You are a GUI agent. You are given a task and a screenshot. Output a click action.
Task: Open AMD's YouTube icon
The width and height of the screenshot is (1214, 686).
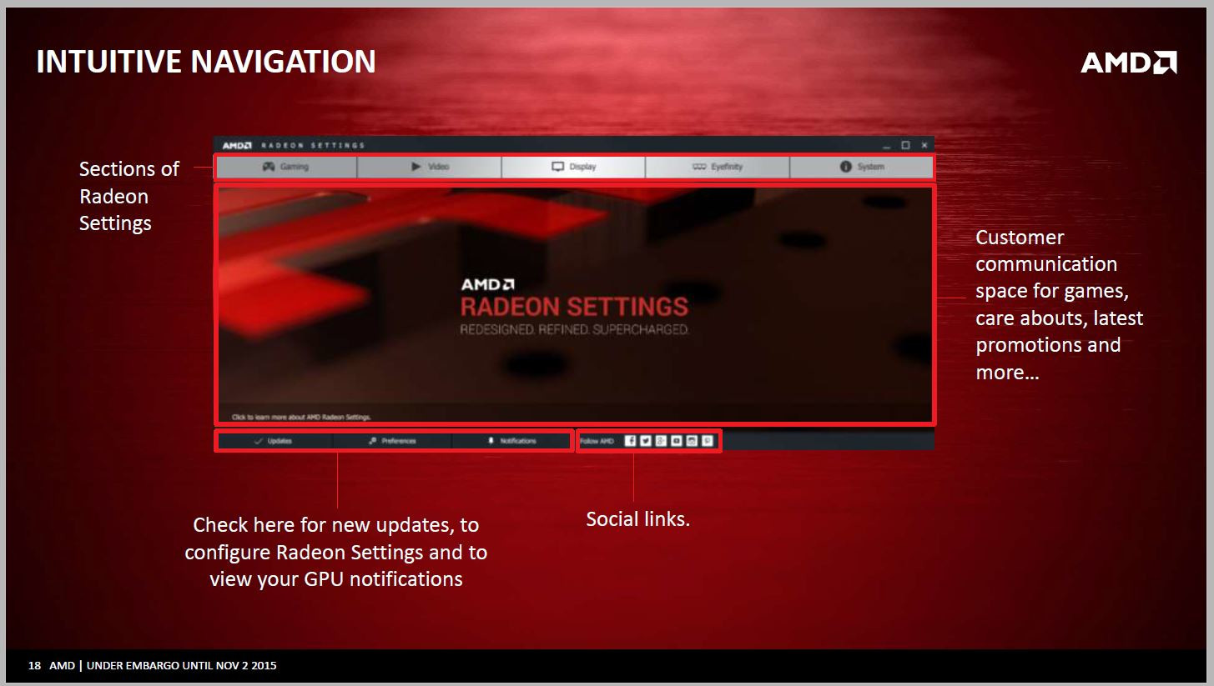pos(677,441)
